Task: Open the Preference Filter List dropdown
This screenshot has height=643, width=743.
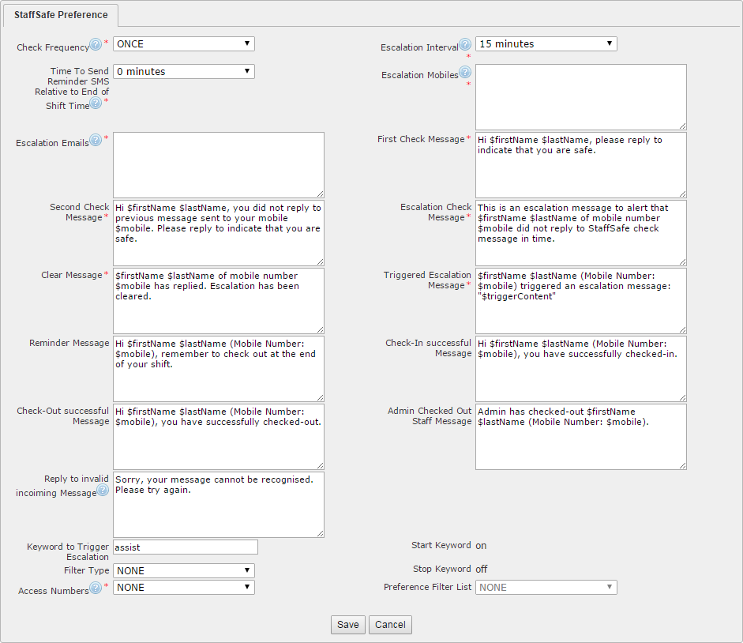Action: click(x=546, y=588)
